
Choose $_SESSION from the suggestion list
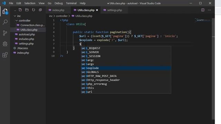(x=126, y=56)
